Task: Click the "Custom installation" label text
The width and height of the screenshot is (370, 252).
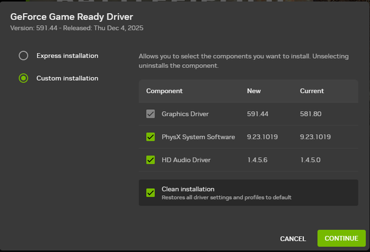Action: tap(67, 78)
